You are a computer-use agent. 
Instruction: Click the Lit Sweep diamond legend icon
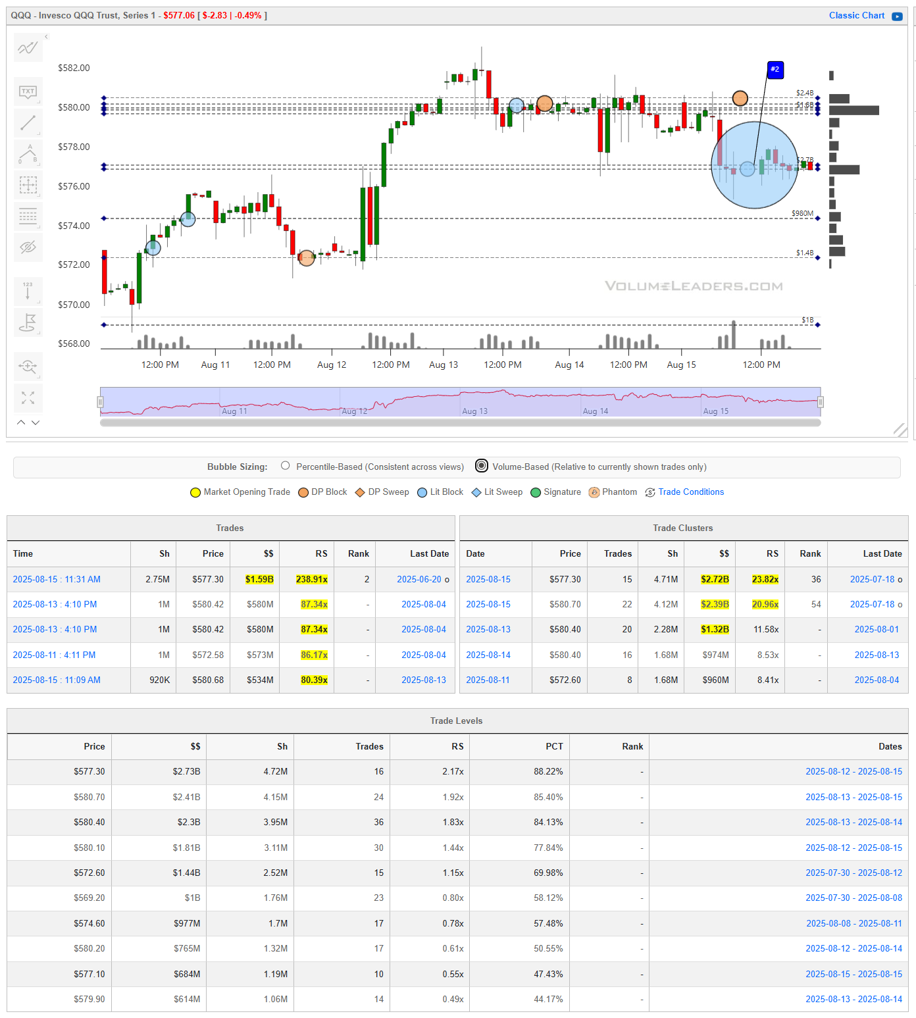coord(476,492)
